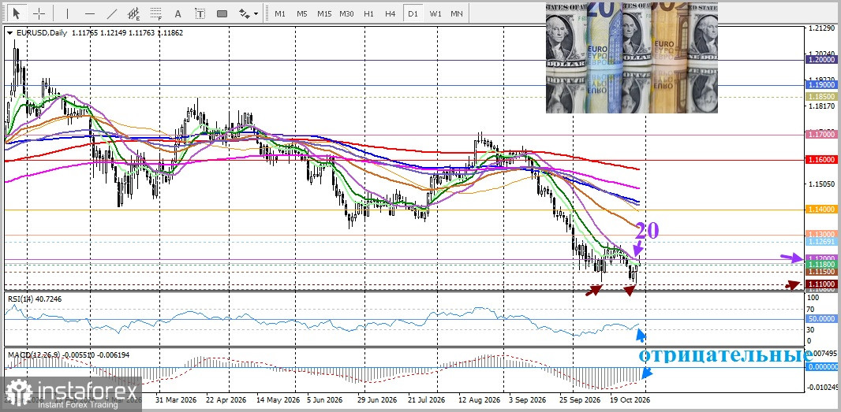Click the 1.13000 price level label

(x=822, y=235)
